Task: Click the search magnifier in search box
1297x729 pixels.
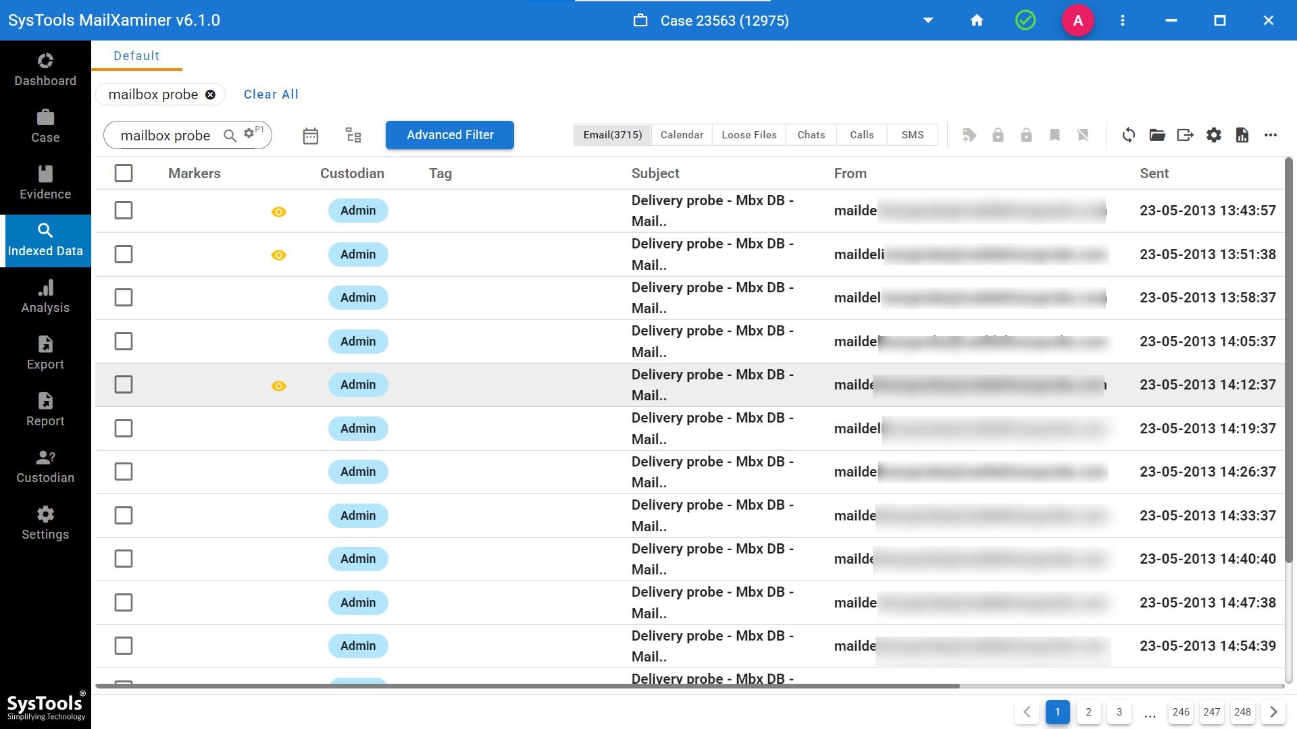Action: coord(230,136)
